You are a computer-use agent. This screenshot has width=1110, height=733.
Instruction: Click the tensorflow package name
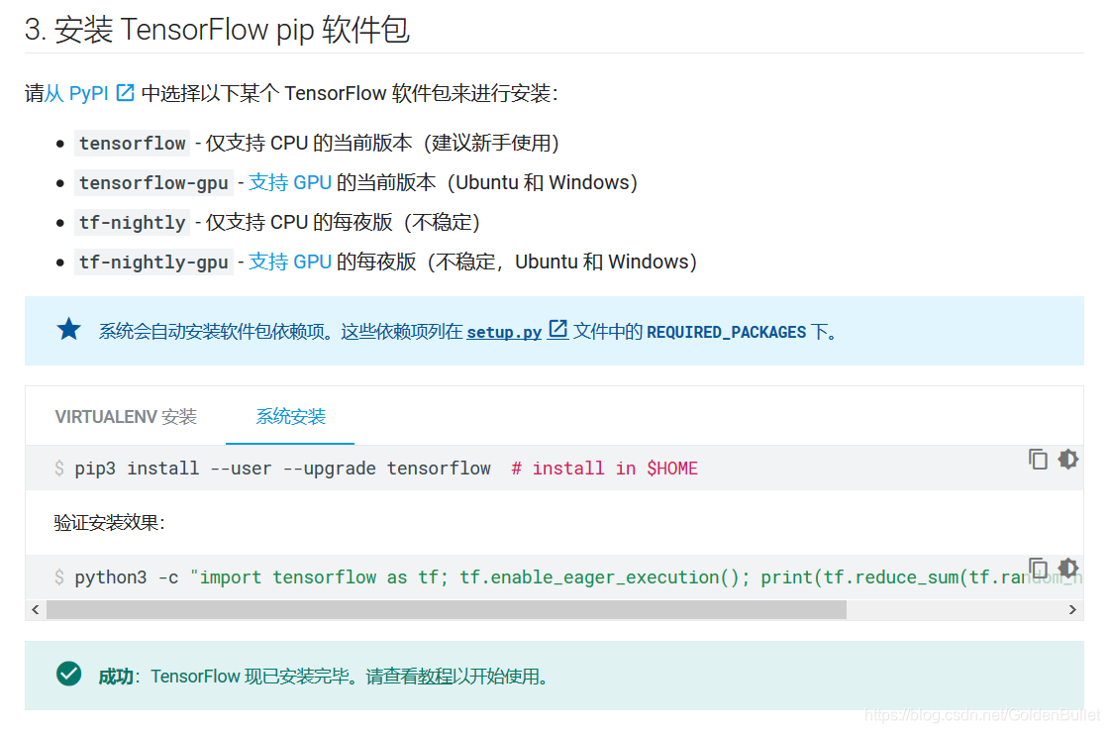click(x=133, y=143)
